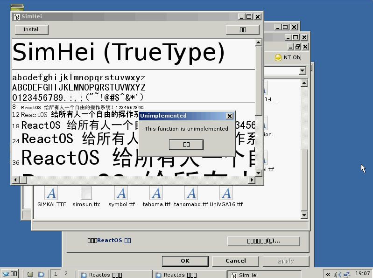Click the SimHei window title icon
373x278 pixels.
click(17, 17)
